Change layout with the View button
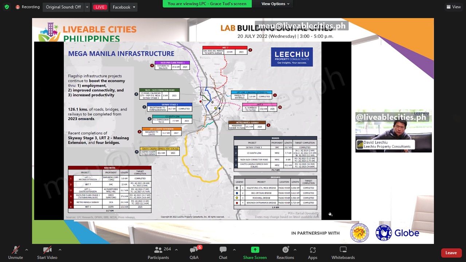466x262 pixels. pyautogui.click(x=453, y=7)
